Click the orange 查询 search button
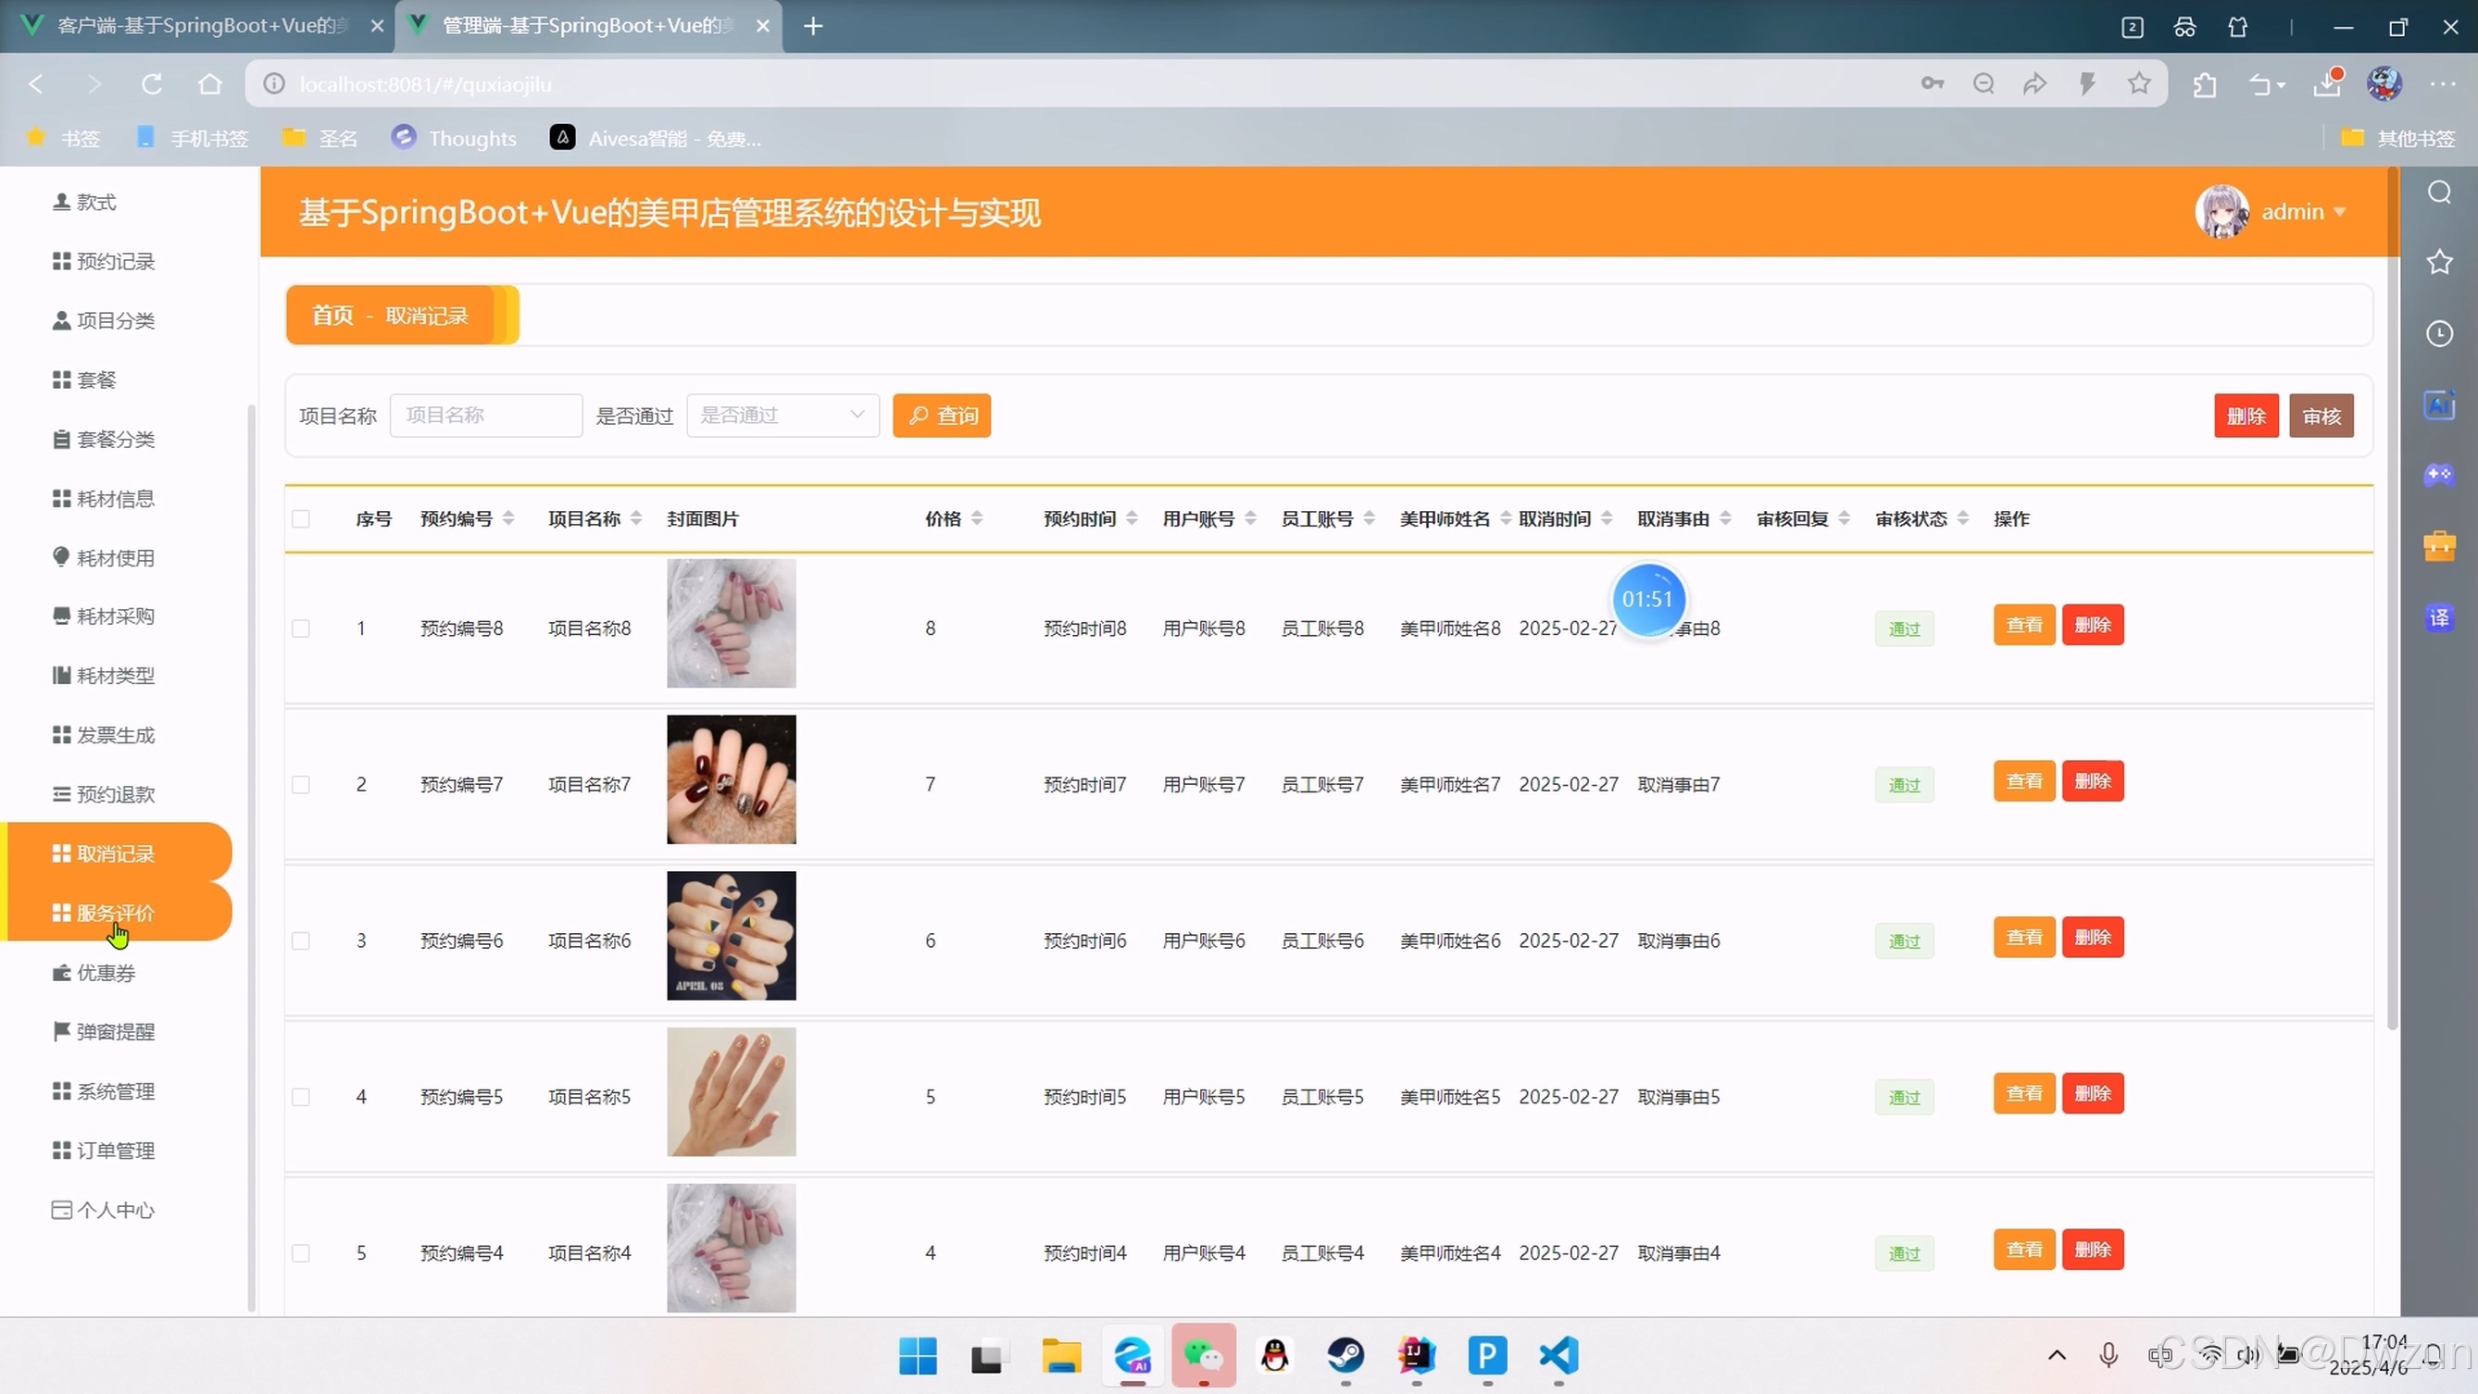 pyautogui.click(x=942, y=416)
